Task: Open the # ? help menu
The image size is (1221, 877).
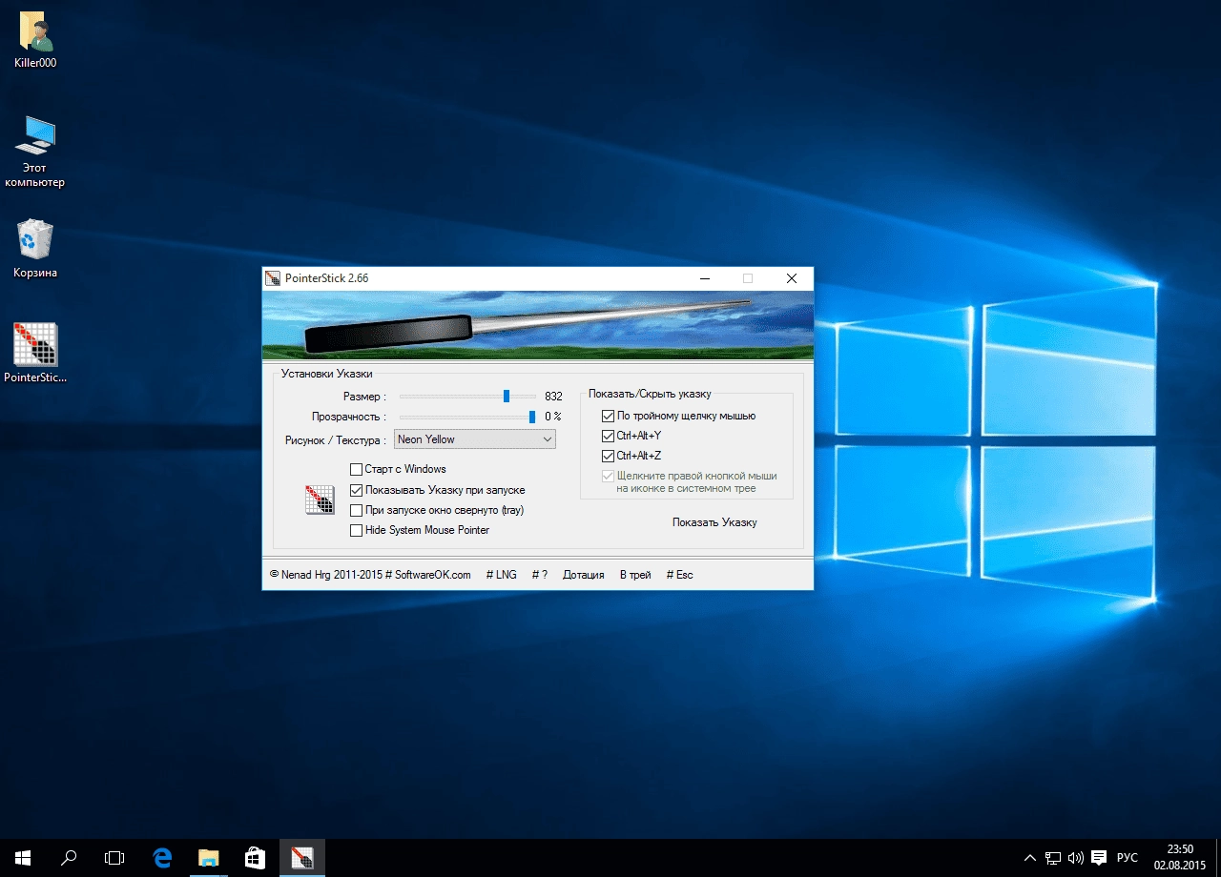Action: [x=539, y=575]
